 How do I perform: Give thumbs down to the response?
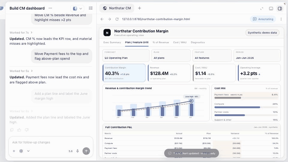27,130
